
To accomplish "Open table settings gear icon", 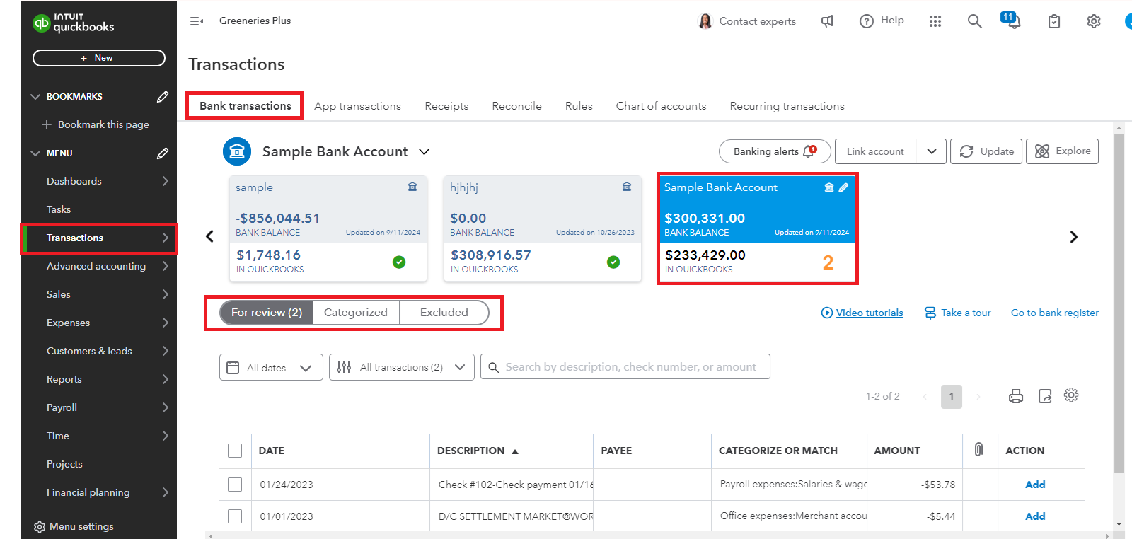I will click(x=1071, y=395).
